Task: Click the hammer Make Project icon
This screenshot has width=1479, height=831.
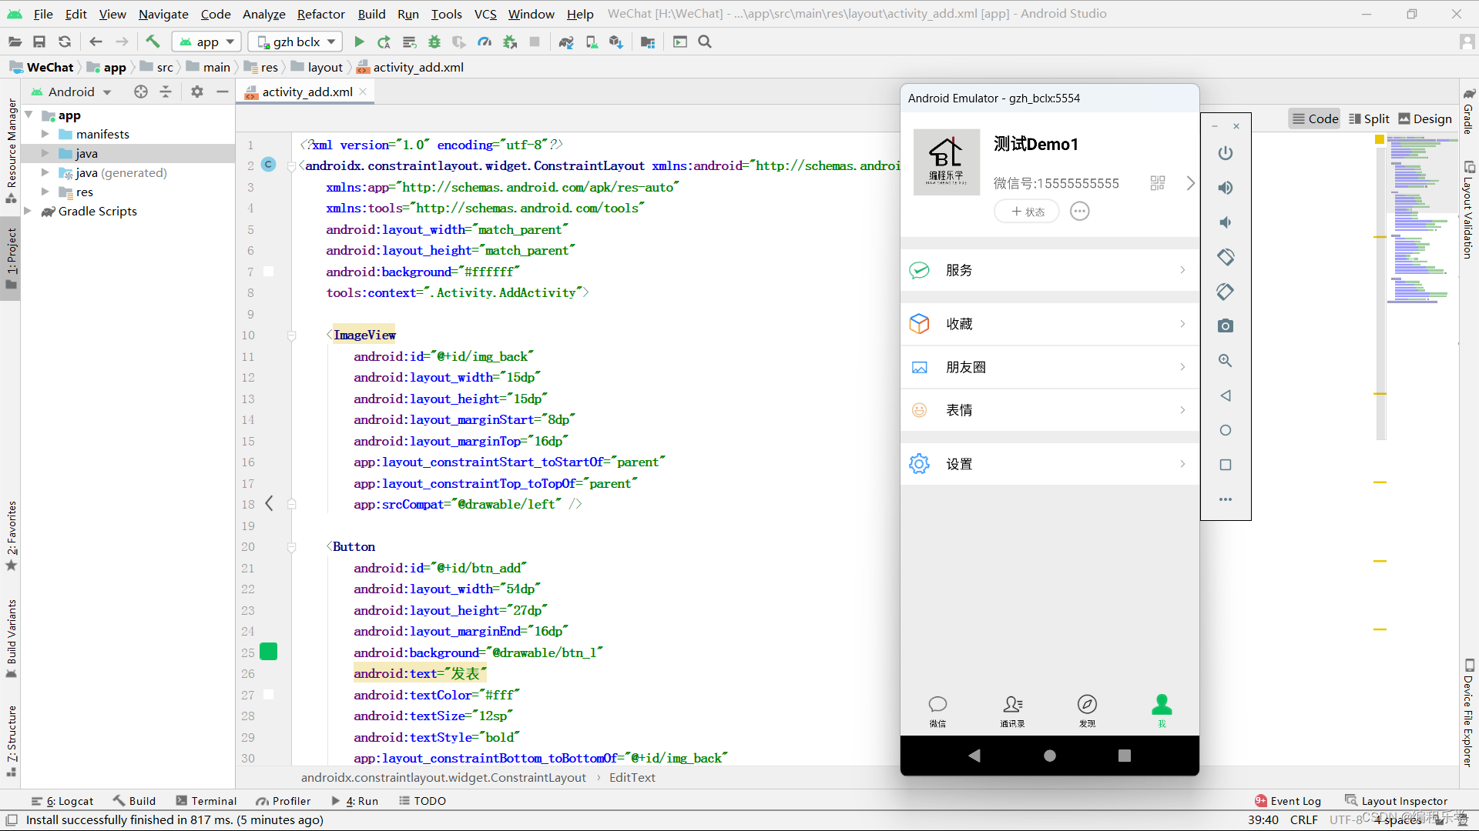Action: point(153,42)
